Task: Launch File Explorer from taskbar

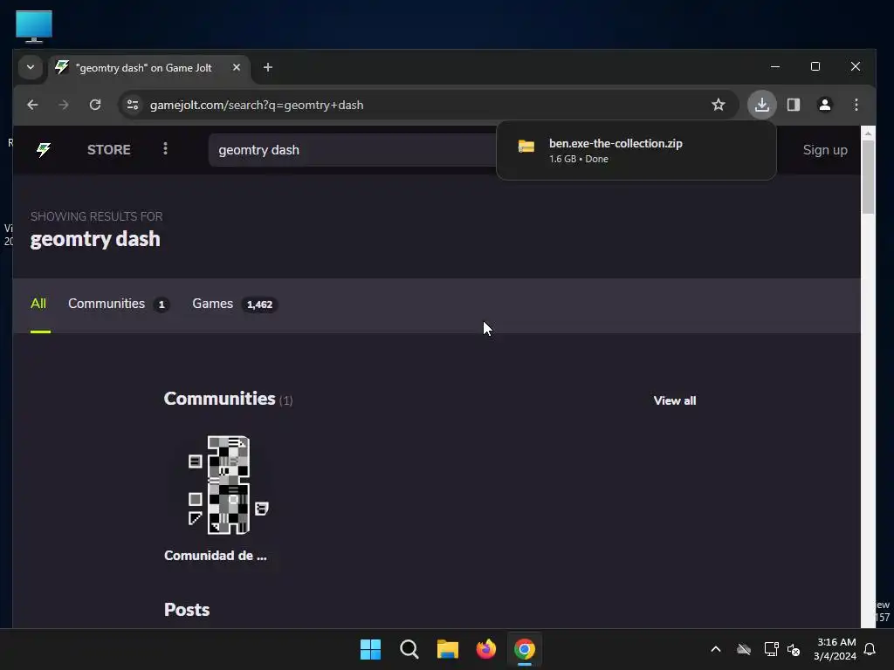Action: (448, 649)
